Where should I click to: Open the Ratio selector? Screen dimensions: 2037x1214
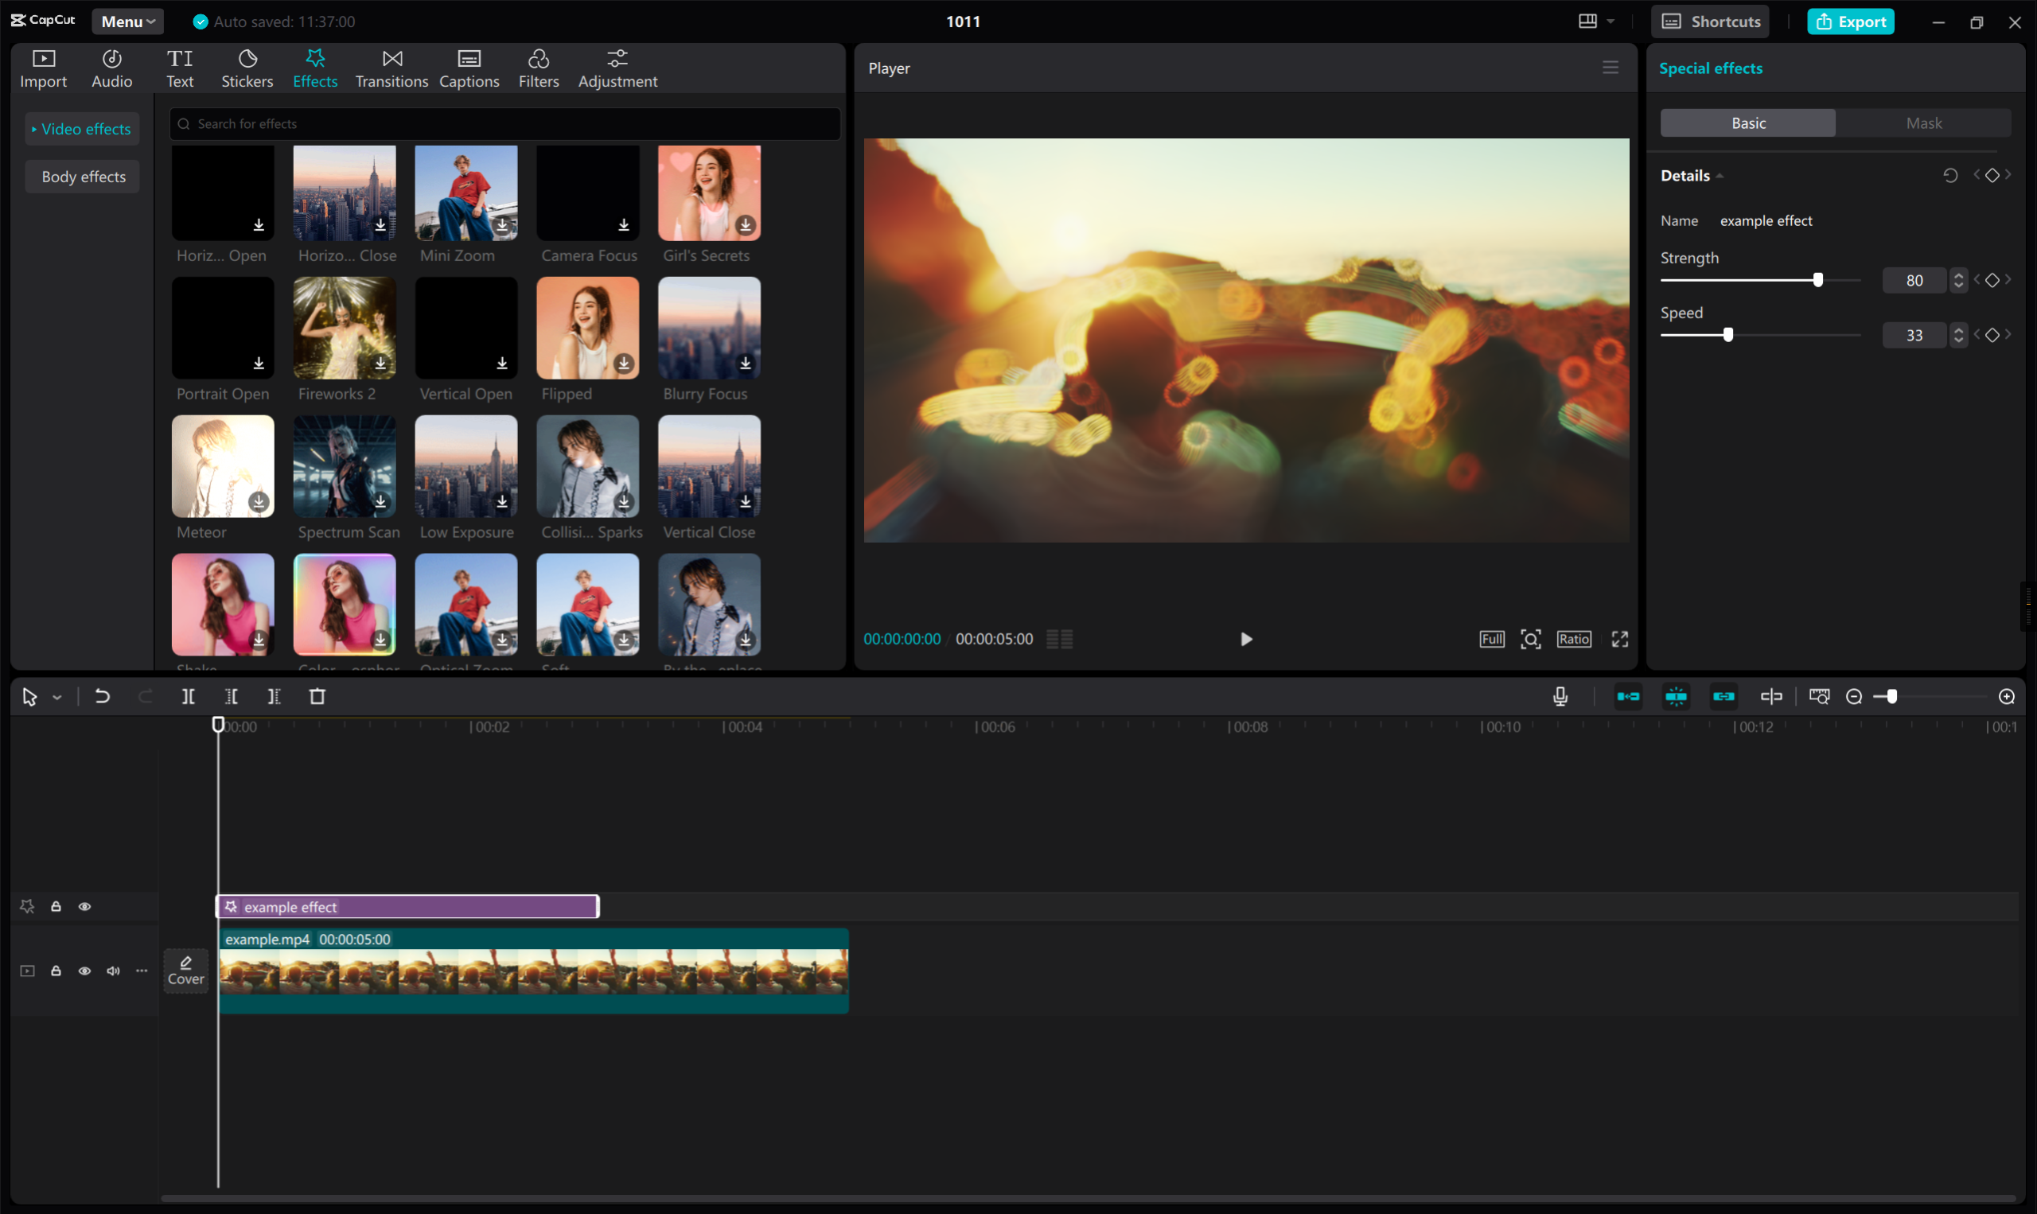click(1573, 639)
